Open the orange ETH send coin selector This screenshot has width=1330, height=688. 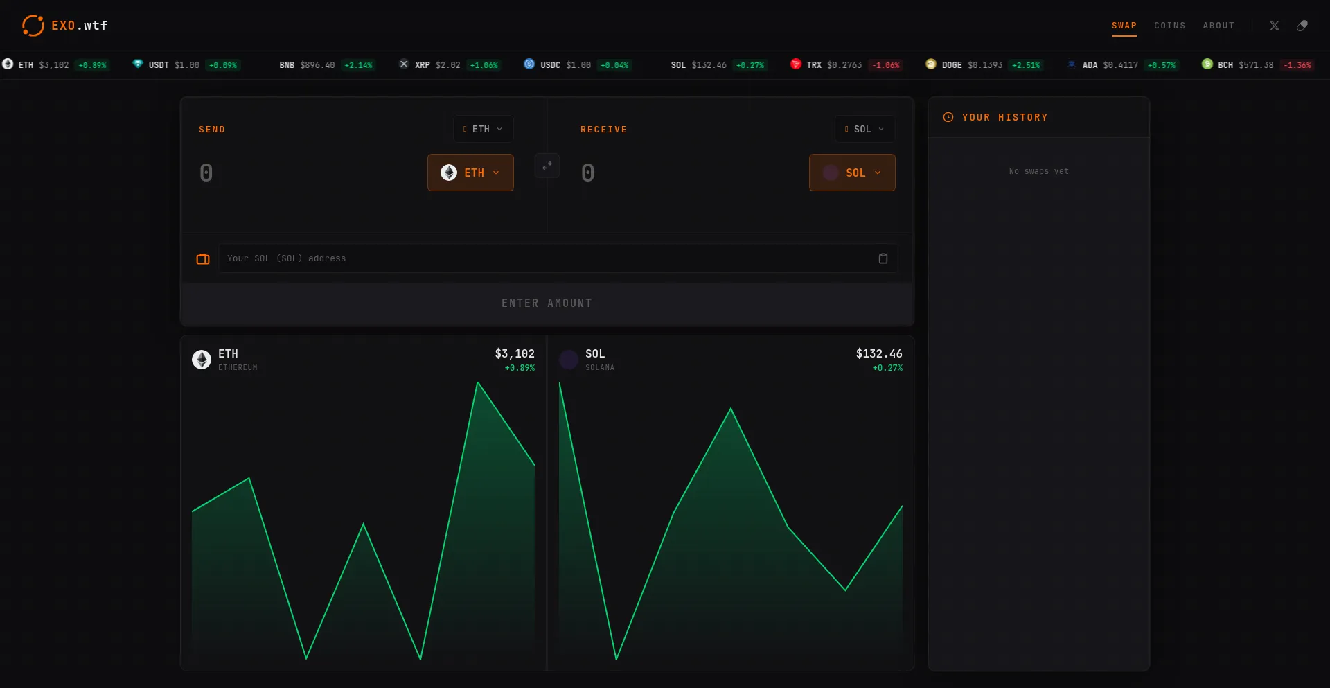point(470,173)
